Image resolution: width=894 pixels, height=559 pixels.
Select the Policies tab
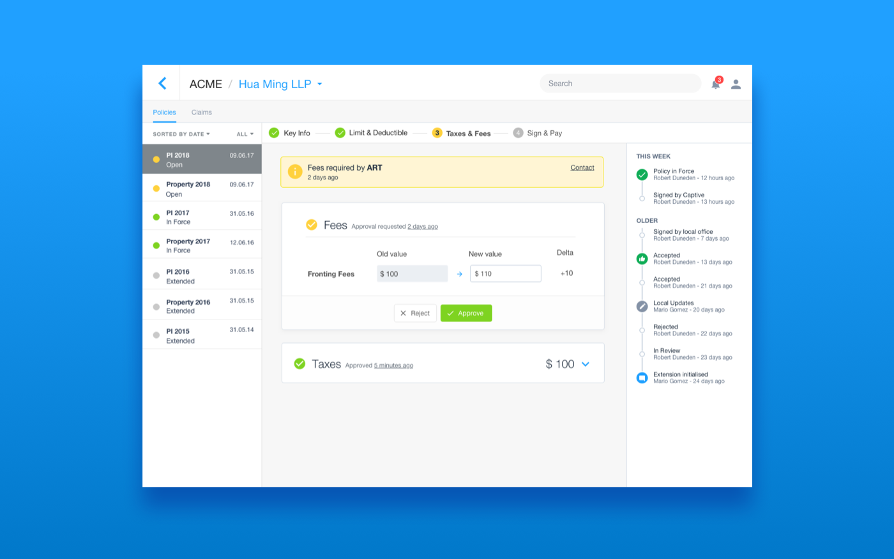coord(164,112)
